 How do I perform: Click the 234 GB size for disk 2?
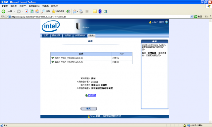(x=116, y=62)
